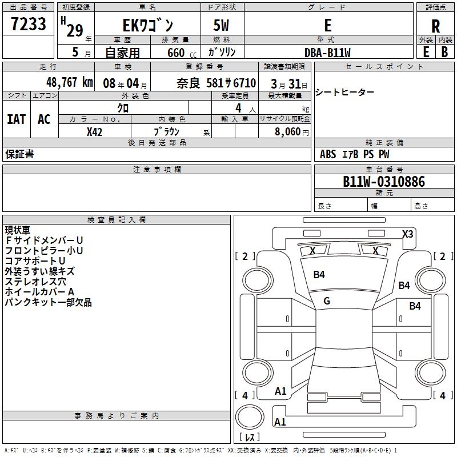The width and height of the screenshot is (457, 457).
Task: Click the model code DBA-B11W
Action: pos(327,52)
